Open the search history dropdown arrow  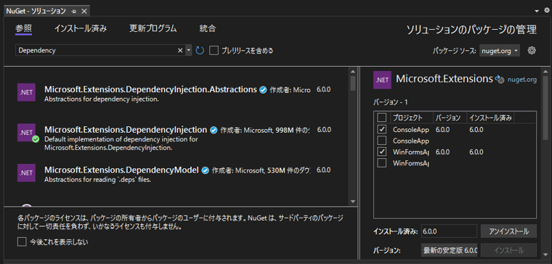tap(188, 50)
